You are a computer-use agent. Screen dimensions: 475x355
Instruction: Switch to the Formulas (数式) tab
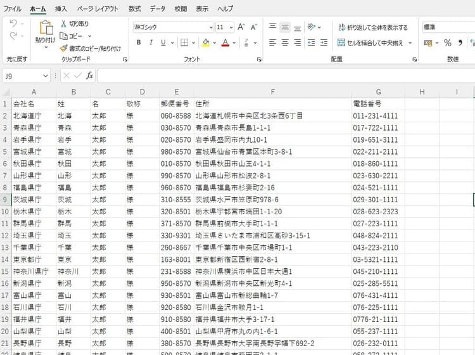(x=134, y=9)
